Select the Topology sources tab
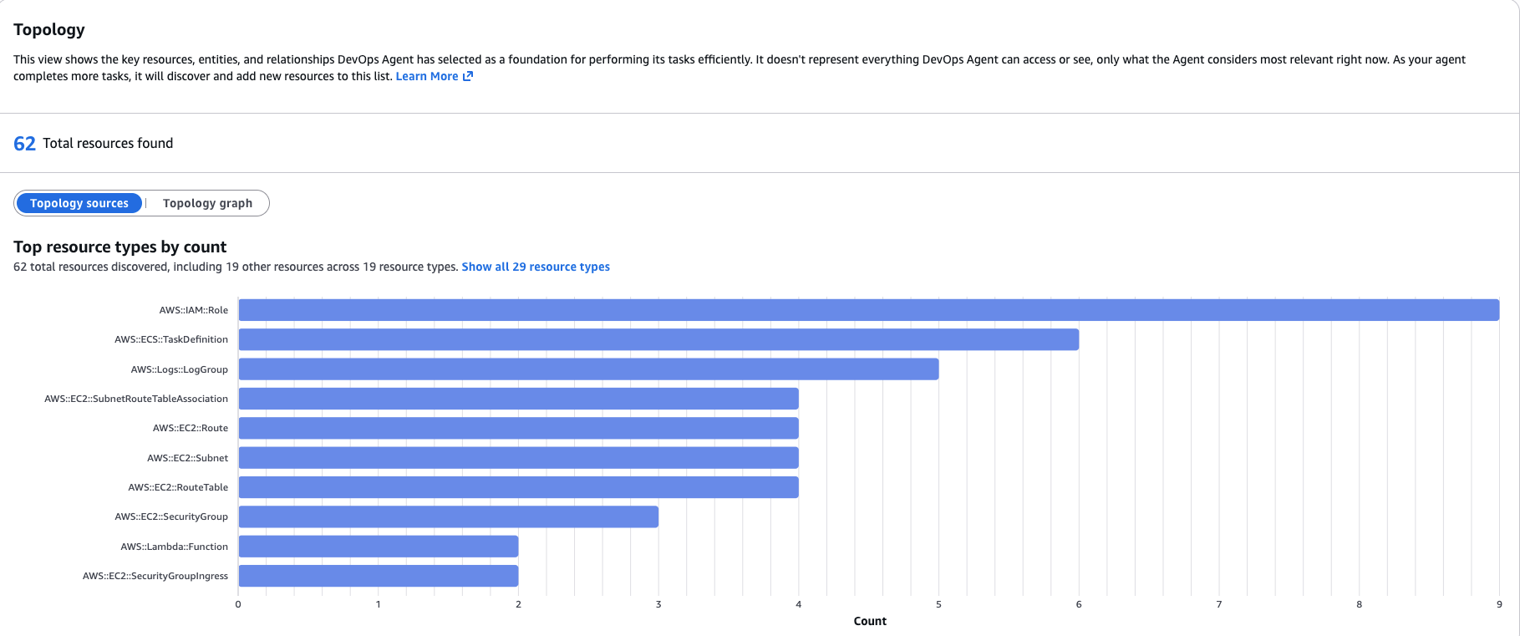 tap(79, 203)
